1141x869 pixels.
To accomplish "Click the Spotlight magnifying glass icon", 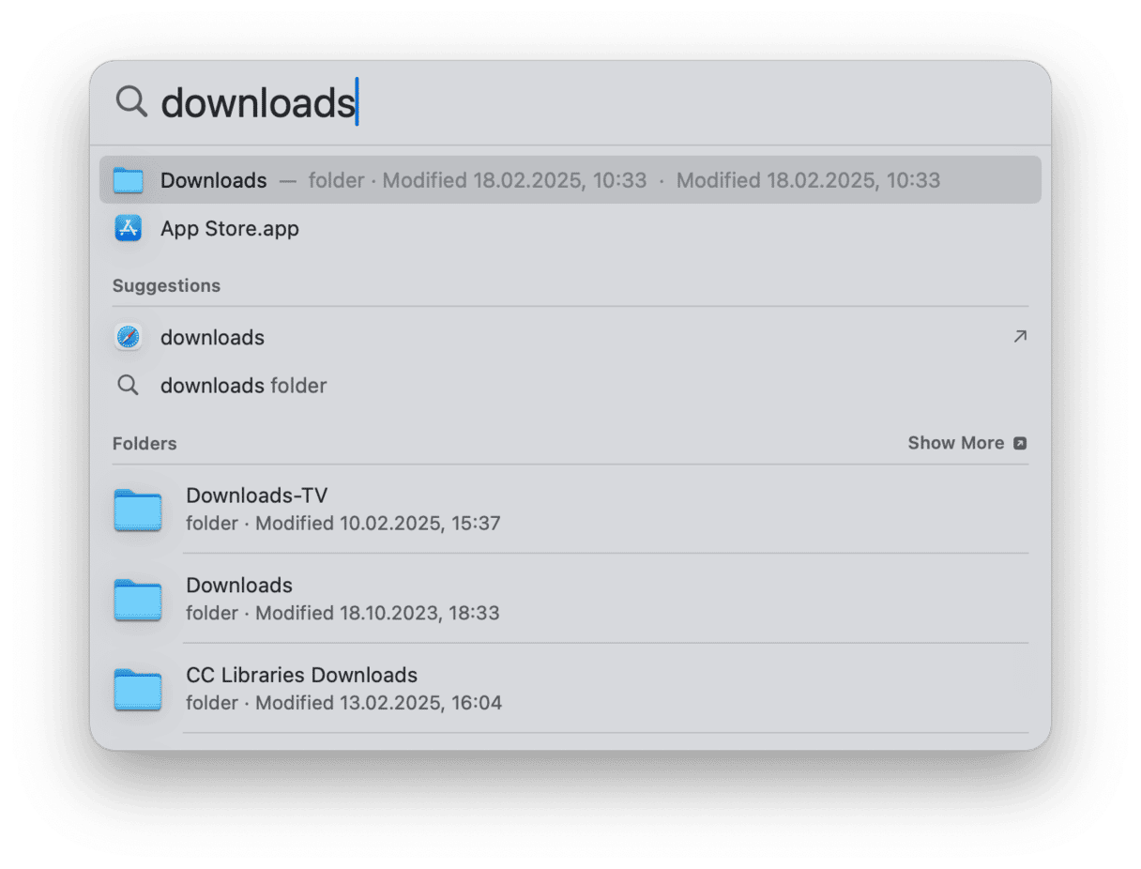I will (x=131, y=101).
